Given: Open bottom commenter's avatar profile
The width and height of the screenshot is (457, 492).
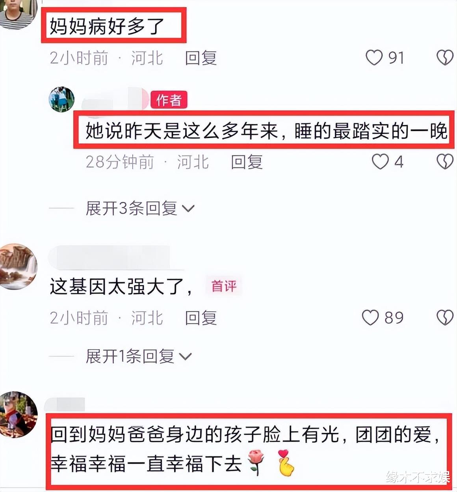Looking at the screenshot, I should [x=18, y=414].
